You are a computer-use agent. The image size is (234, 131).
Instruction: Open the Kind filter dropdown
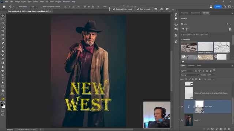(x=187, y=71)
